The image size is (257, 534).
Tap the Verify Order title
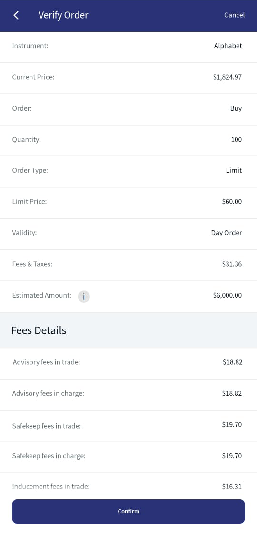pyautogui.click(x=63, y=15)
